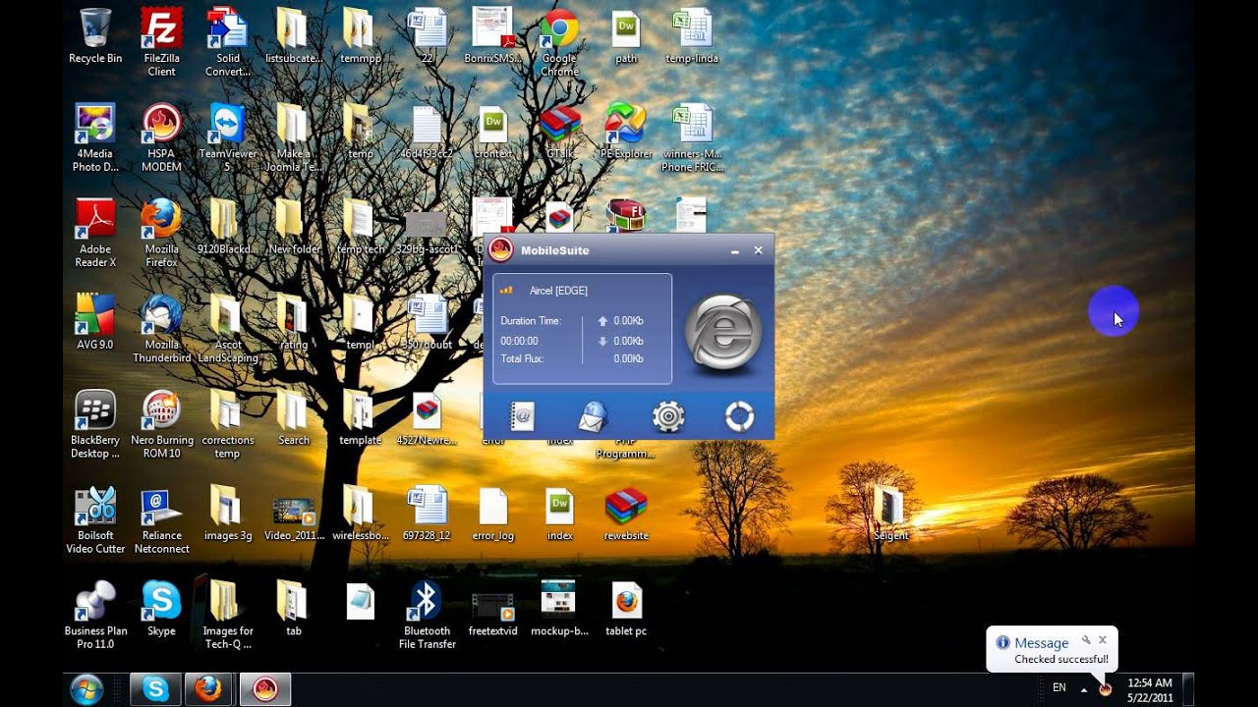Select the Mozilla Thunderbird desktop shortcut
Image resolution: width=1258 pixels, height=707 pixels.
161,329
